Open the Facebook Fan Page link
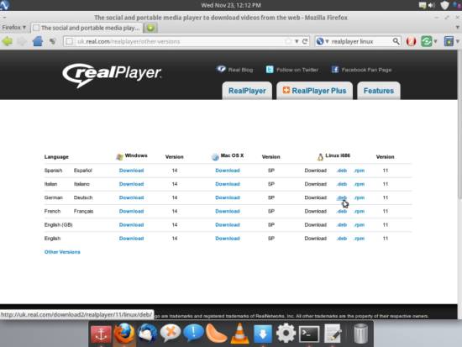This screenshot has width=462, height=347. [x=361, y=70]
